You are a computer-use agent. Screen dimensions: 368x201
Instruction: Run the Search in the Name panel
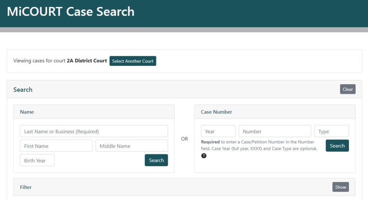click(156, 160)
